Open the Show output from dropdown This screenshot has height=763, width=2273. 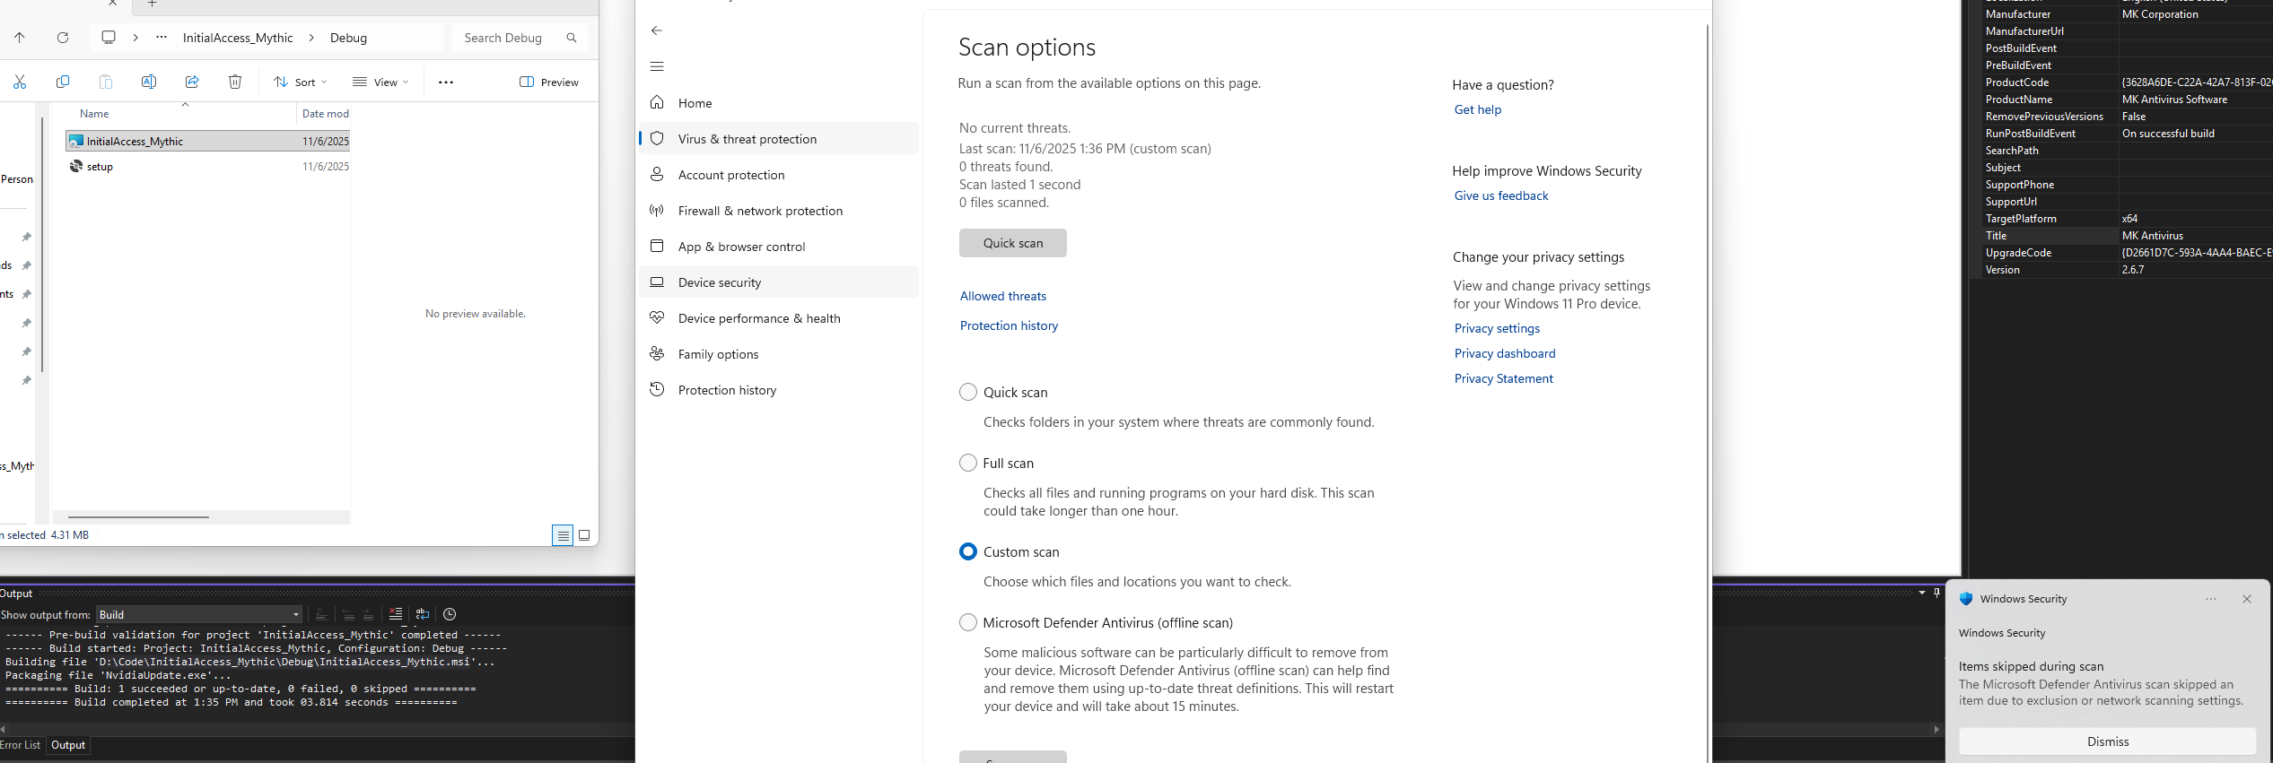click(199, 615)
